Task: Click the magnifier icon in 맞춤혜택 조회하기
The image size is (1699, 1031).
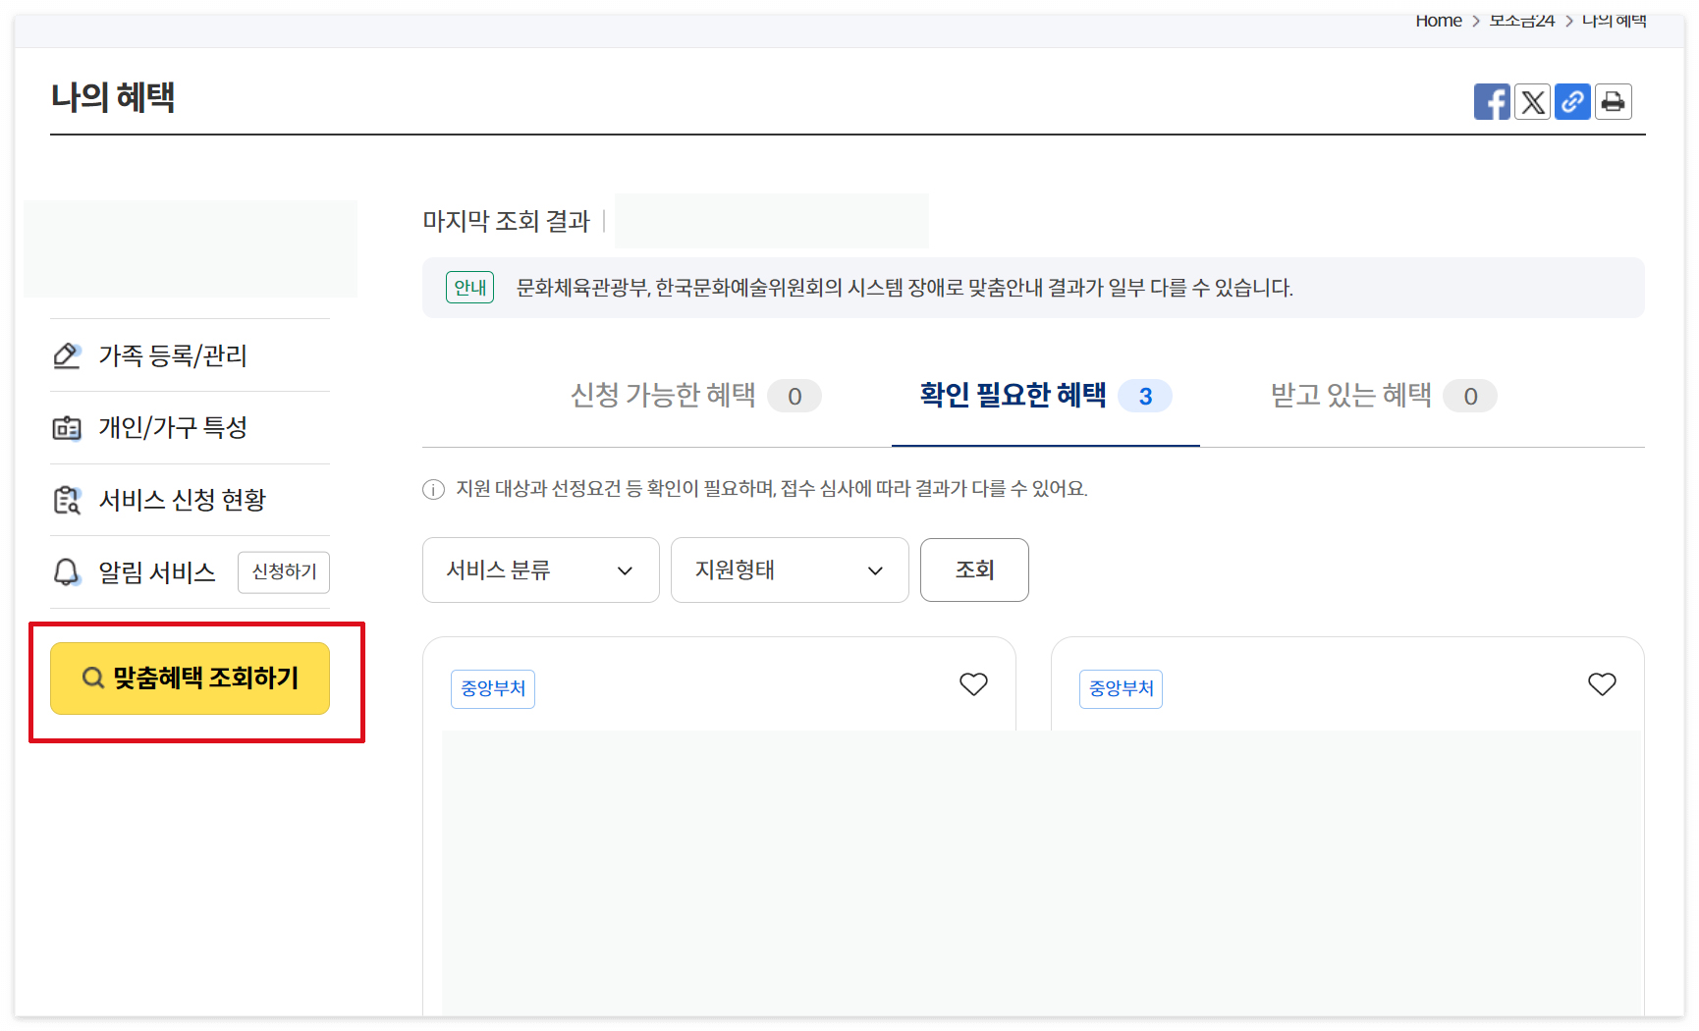Action: tap(92, 677)
